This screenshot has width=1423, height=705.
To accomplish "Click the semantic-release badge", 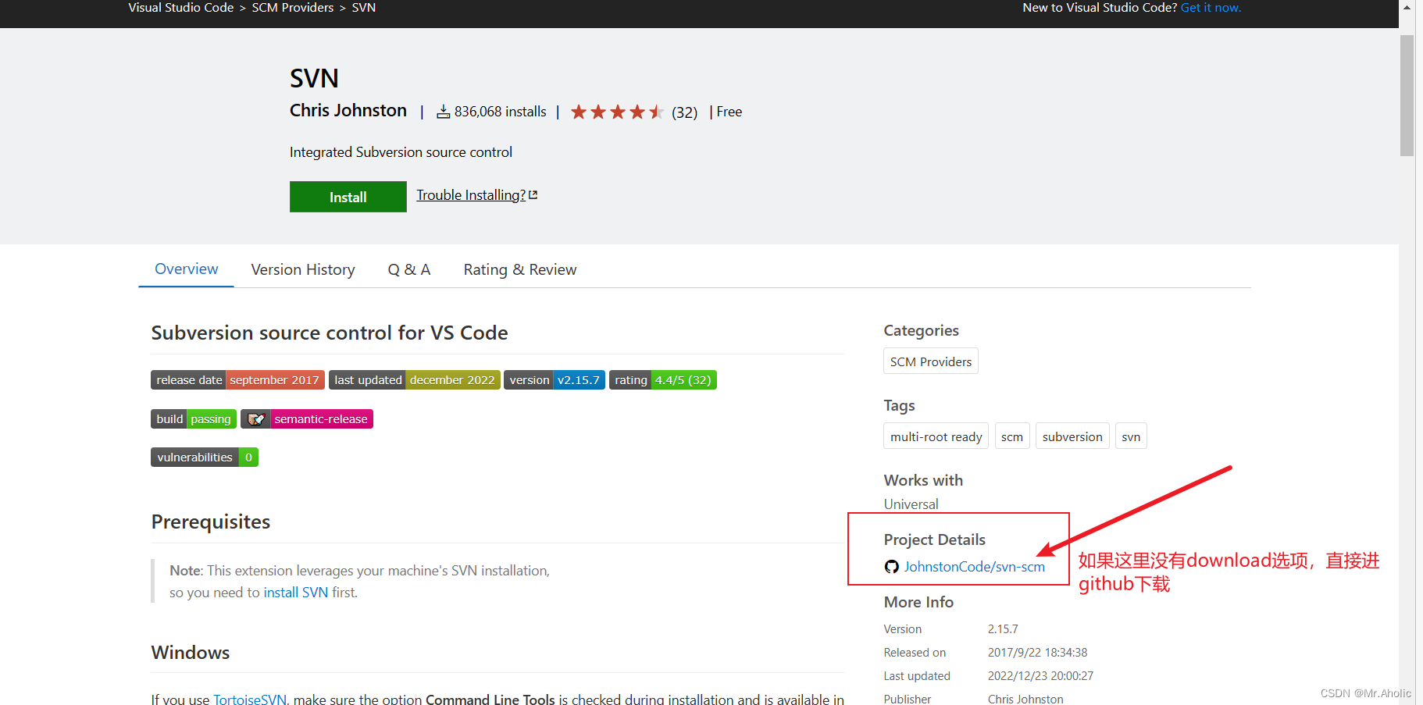I will pyautogui.click(x=307, y=419).
